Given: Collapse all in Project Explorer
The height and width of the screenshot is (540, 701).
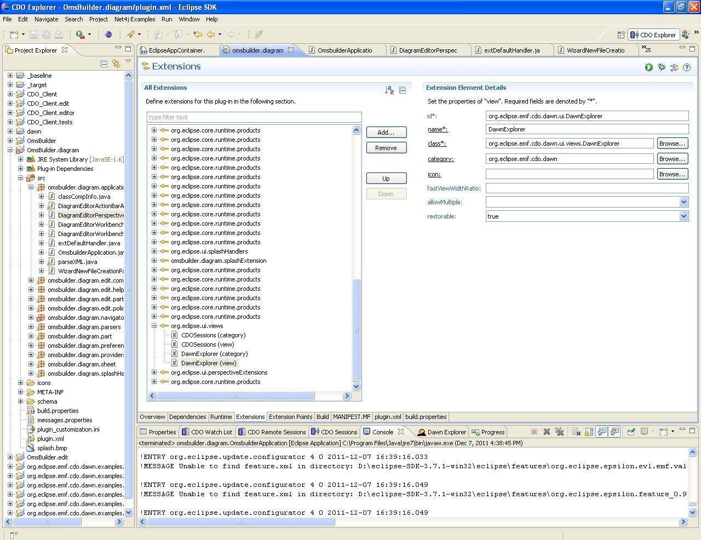Looking at the screenshot, I should 104,64.
